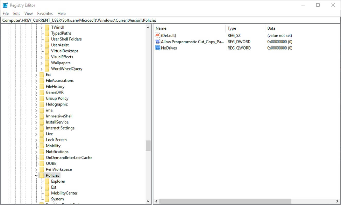Click the values pane scroll left arrow

pos(156,201)
